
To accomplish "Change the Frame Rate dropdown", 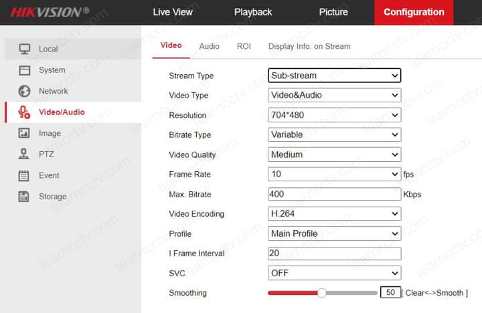I will point(333,175).
